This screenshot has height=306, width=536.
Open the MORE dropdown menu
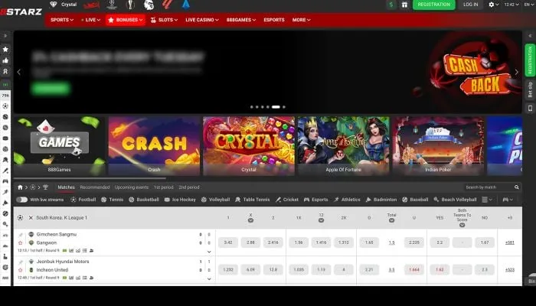(301, 20)
